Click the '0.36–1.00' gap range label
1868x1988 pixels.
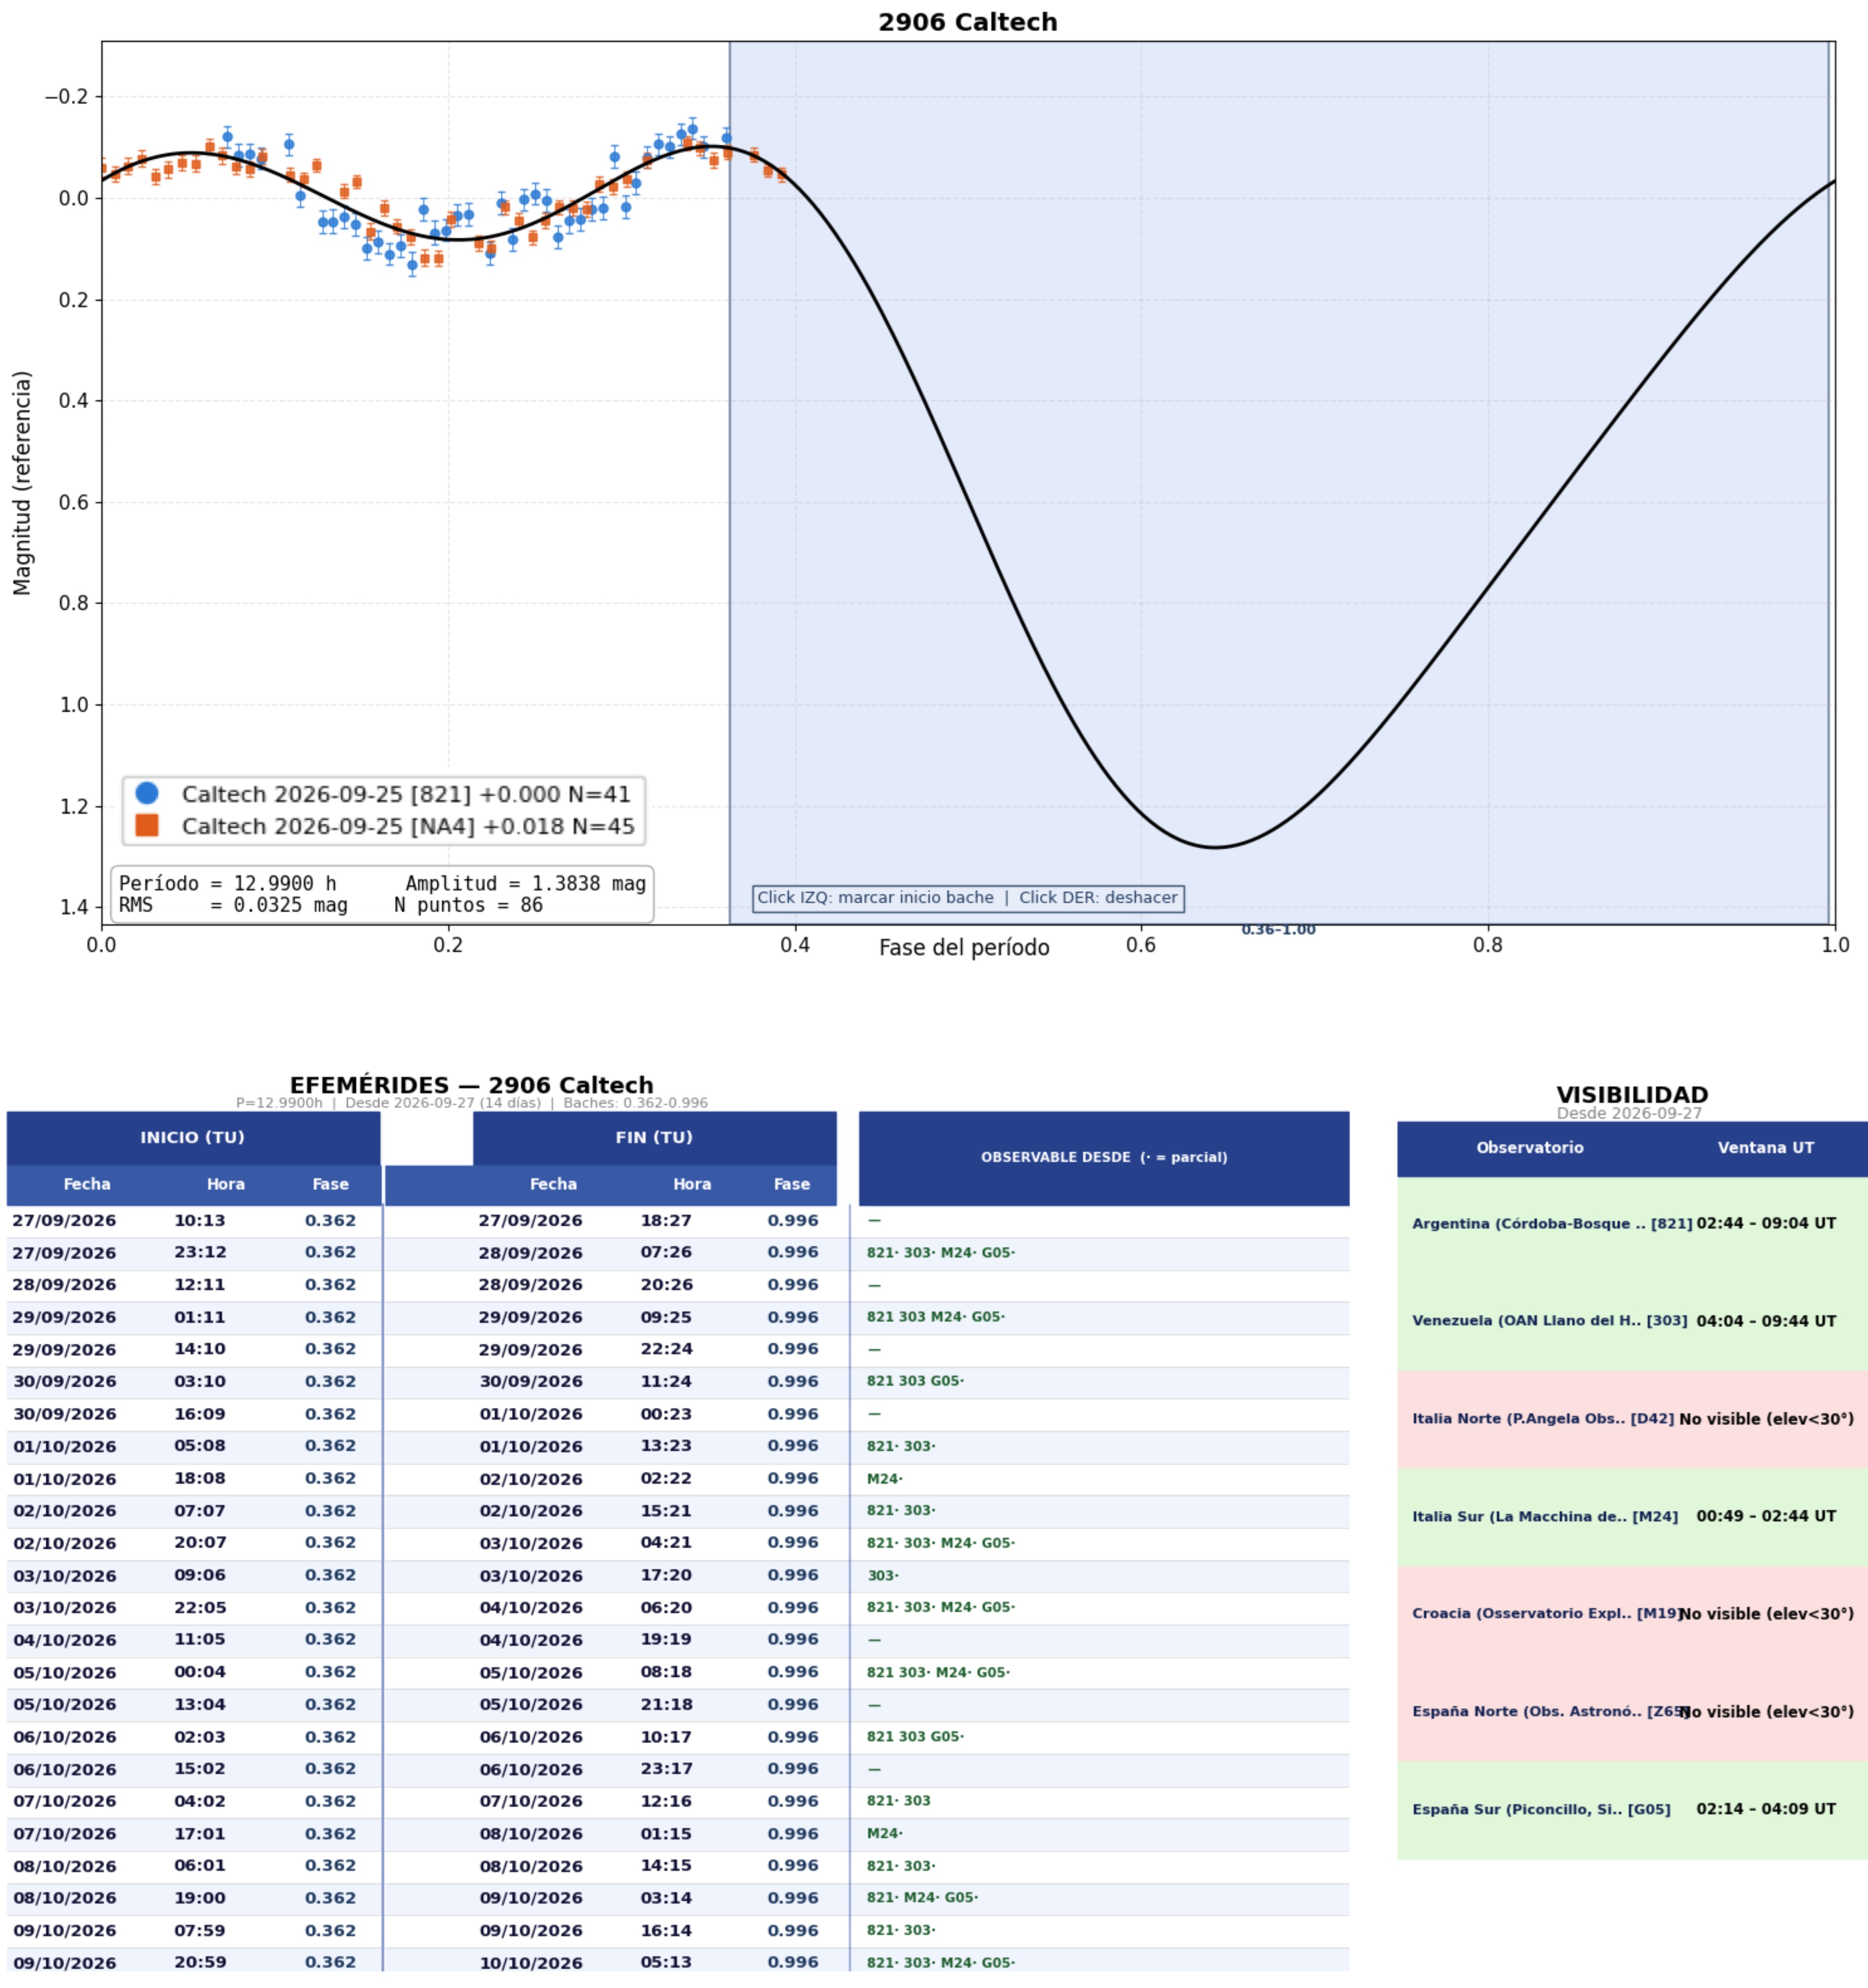(1278, 930)
